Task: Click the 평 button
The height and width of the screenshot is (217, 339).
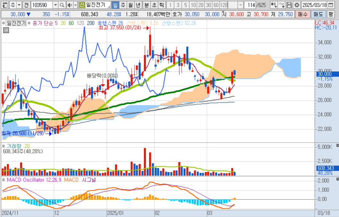Action: [x=331, y=14]
